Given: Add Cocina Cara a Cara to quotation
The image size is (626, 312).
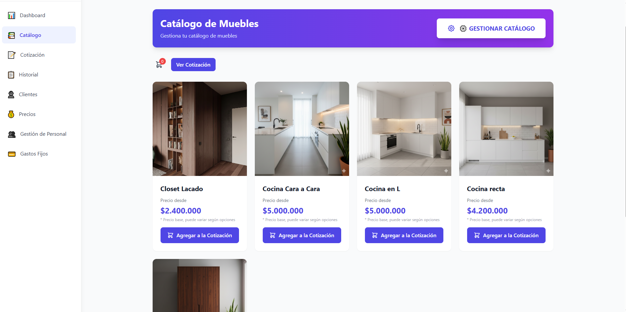Looking at the screenshot, I should click(x=302, y=235).
